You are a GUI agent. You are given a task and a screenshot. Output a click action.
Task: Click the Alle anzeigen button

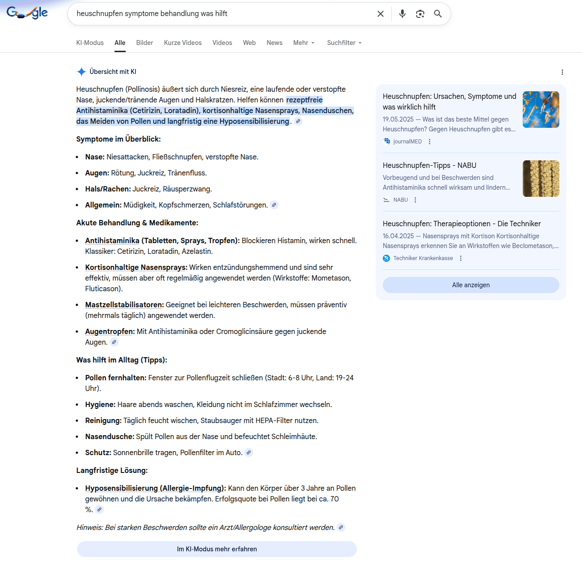pyautogui.click(x=471, y=285)
